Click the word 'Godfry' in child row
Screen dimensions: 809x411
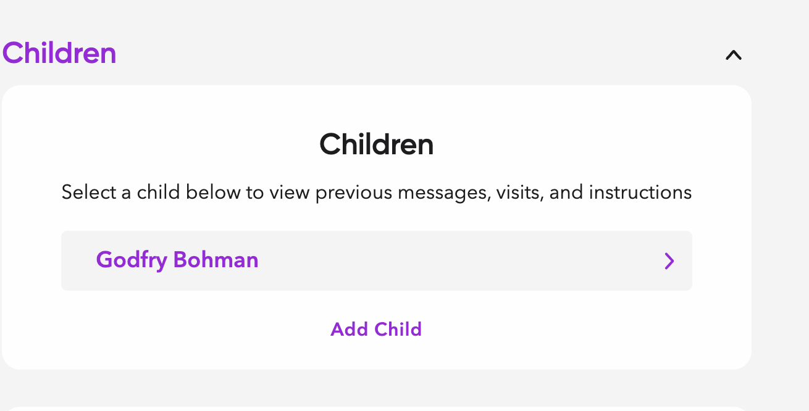pyautogui.click(x=132, y=260)
